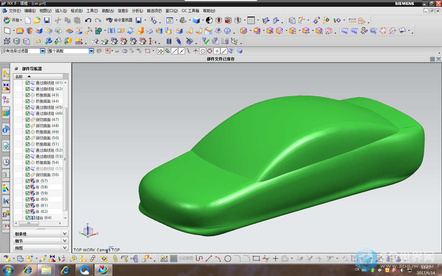Click the Internet Explorer web browser sidebar icon

[x=6, y=146]
